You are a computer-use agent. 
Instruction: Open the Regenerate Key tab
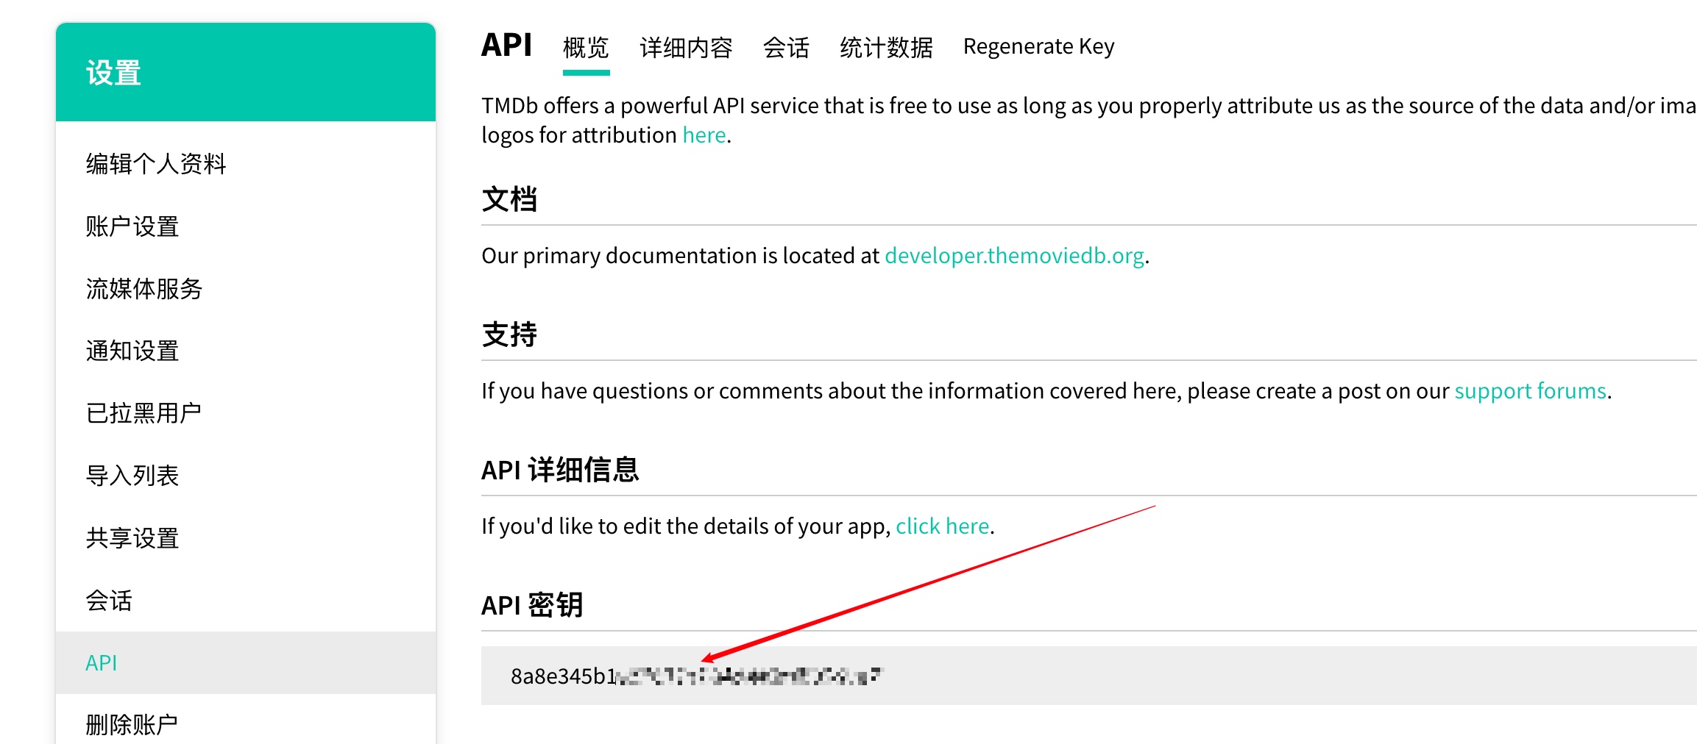pyautogui.click(x=1038, y=46)
